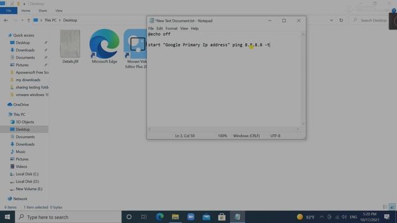Open OneDrive in navigation pane
397x223 pixels.
tap(20, 105)
